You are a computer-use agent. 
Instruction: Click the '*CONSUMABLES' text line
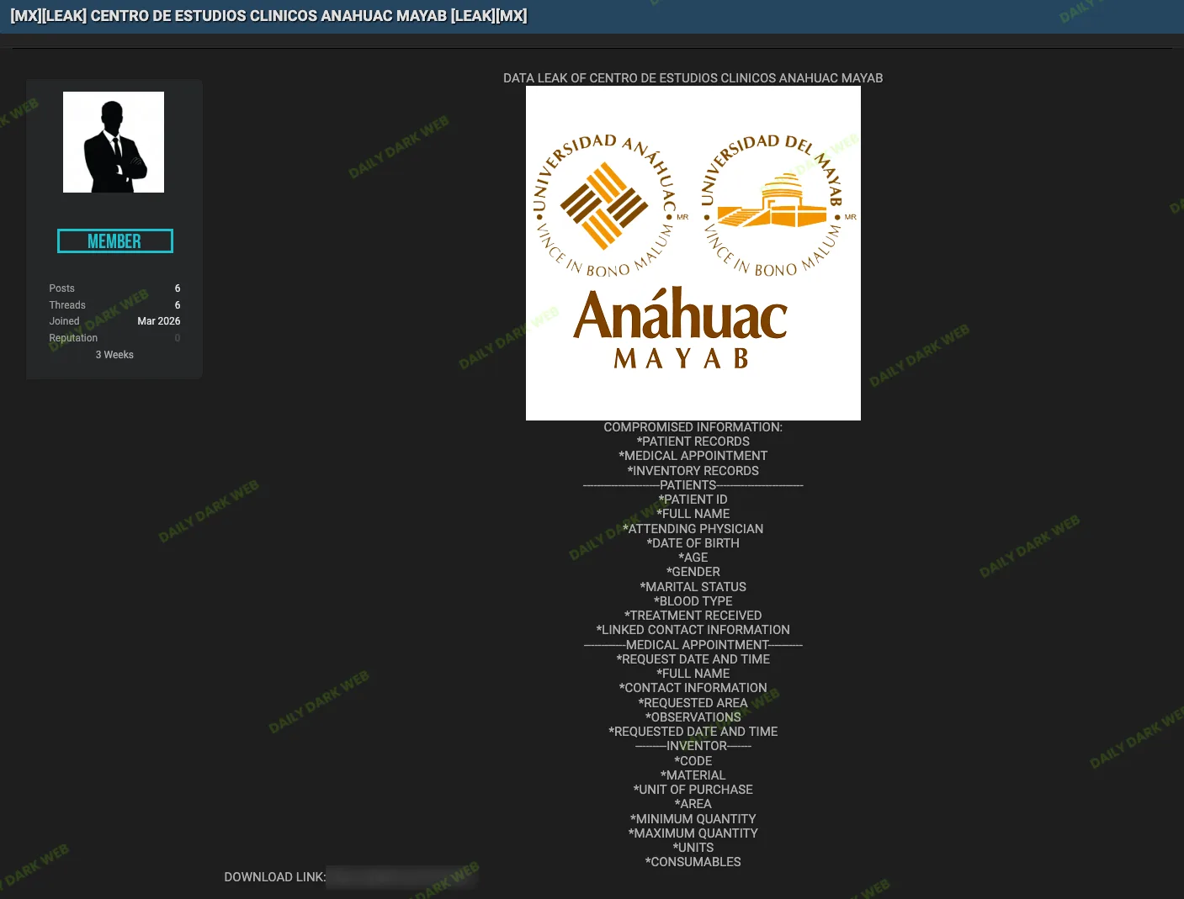[693, 862]
